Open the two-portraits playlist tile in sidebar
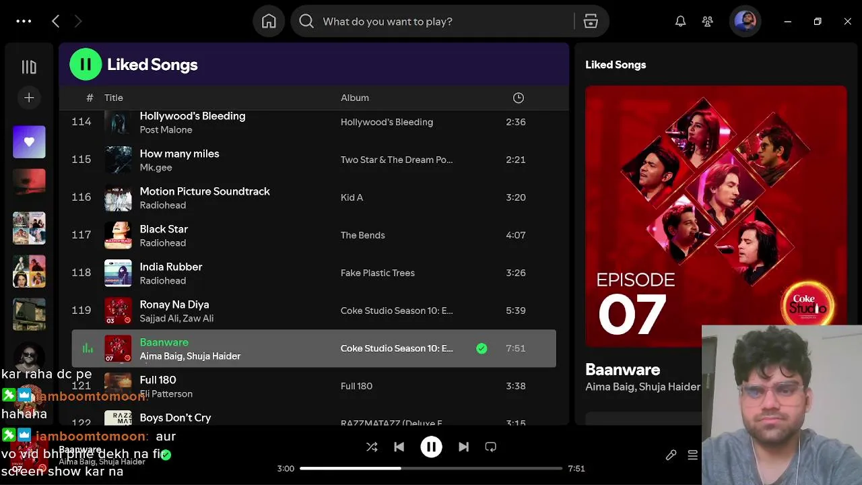862x485 pixels. click(x=29, y=271)
